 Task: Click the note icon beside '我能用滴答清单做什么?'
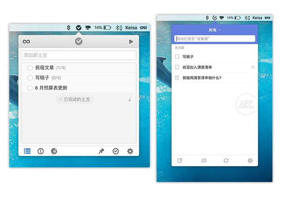coord(177,78)
